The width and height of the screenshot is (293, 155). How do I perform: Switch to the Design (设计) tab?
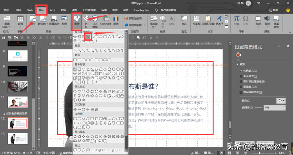(53, 10)
